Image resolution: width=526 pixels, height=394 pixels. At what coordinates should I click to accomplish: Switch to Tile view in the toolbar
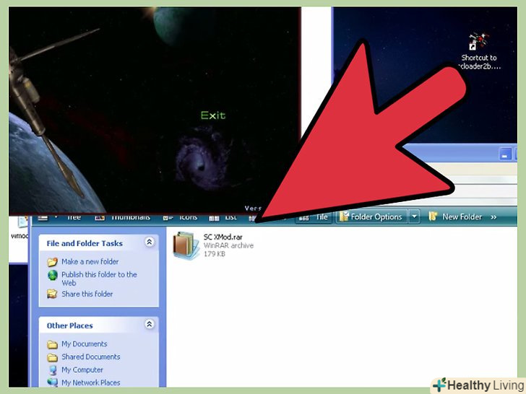pyautogui.click(x=313, y=217)
